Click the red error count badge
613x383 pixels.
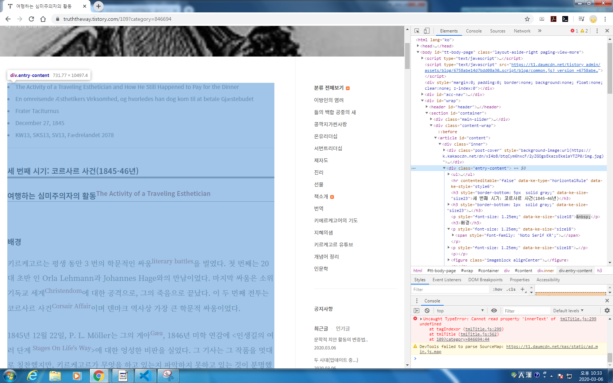(x=574, y=31)
